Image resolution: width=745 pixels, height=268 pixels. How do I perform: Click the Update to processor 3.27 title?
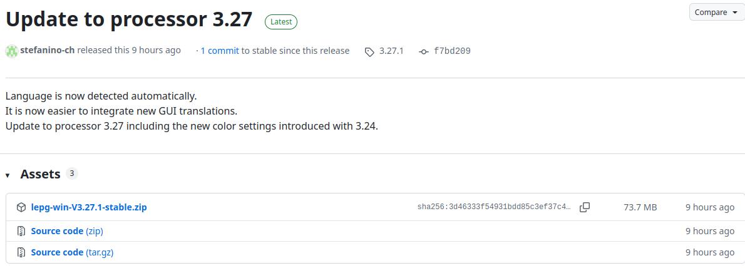pos(129,19)
